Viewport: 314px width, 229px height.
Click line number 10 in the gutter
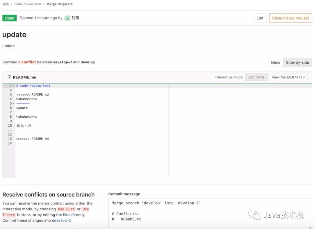tap(10, 126)
